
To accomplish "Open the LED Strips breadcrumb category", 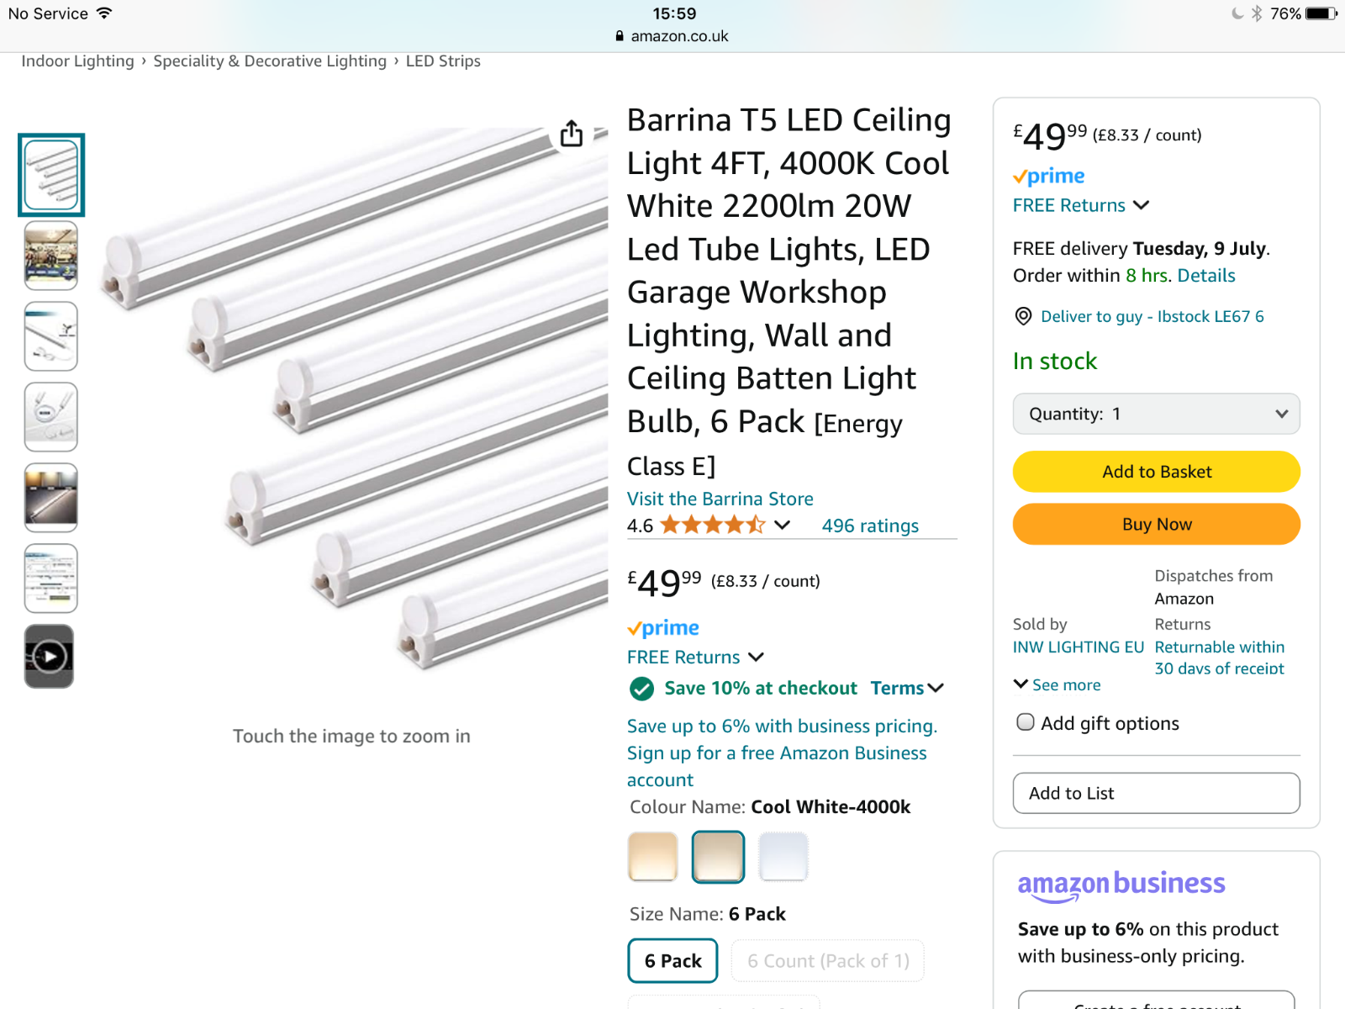I will click(443, 61).
